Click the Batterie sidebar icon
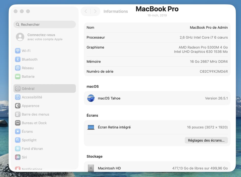Viewport: 241px width, 177px height. click(x=18, y=76)
